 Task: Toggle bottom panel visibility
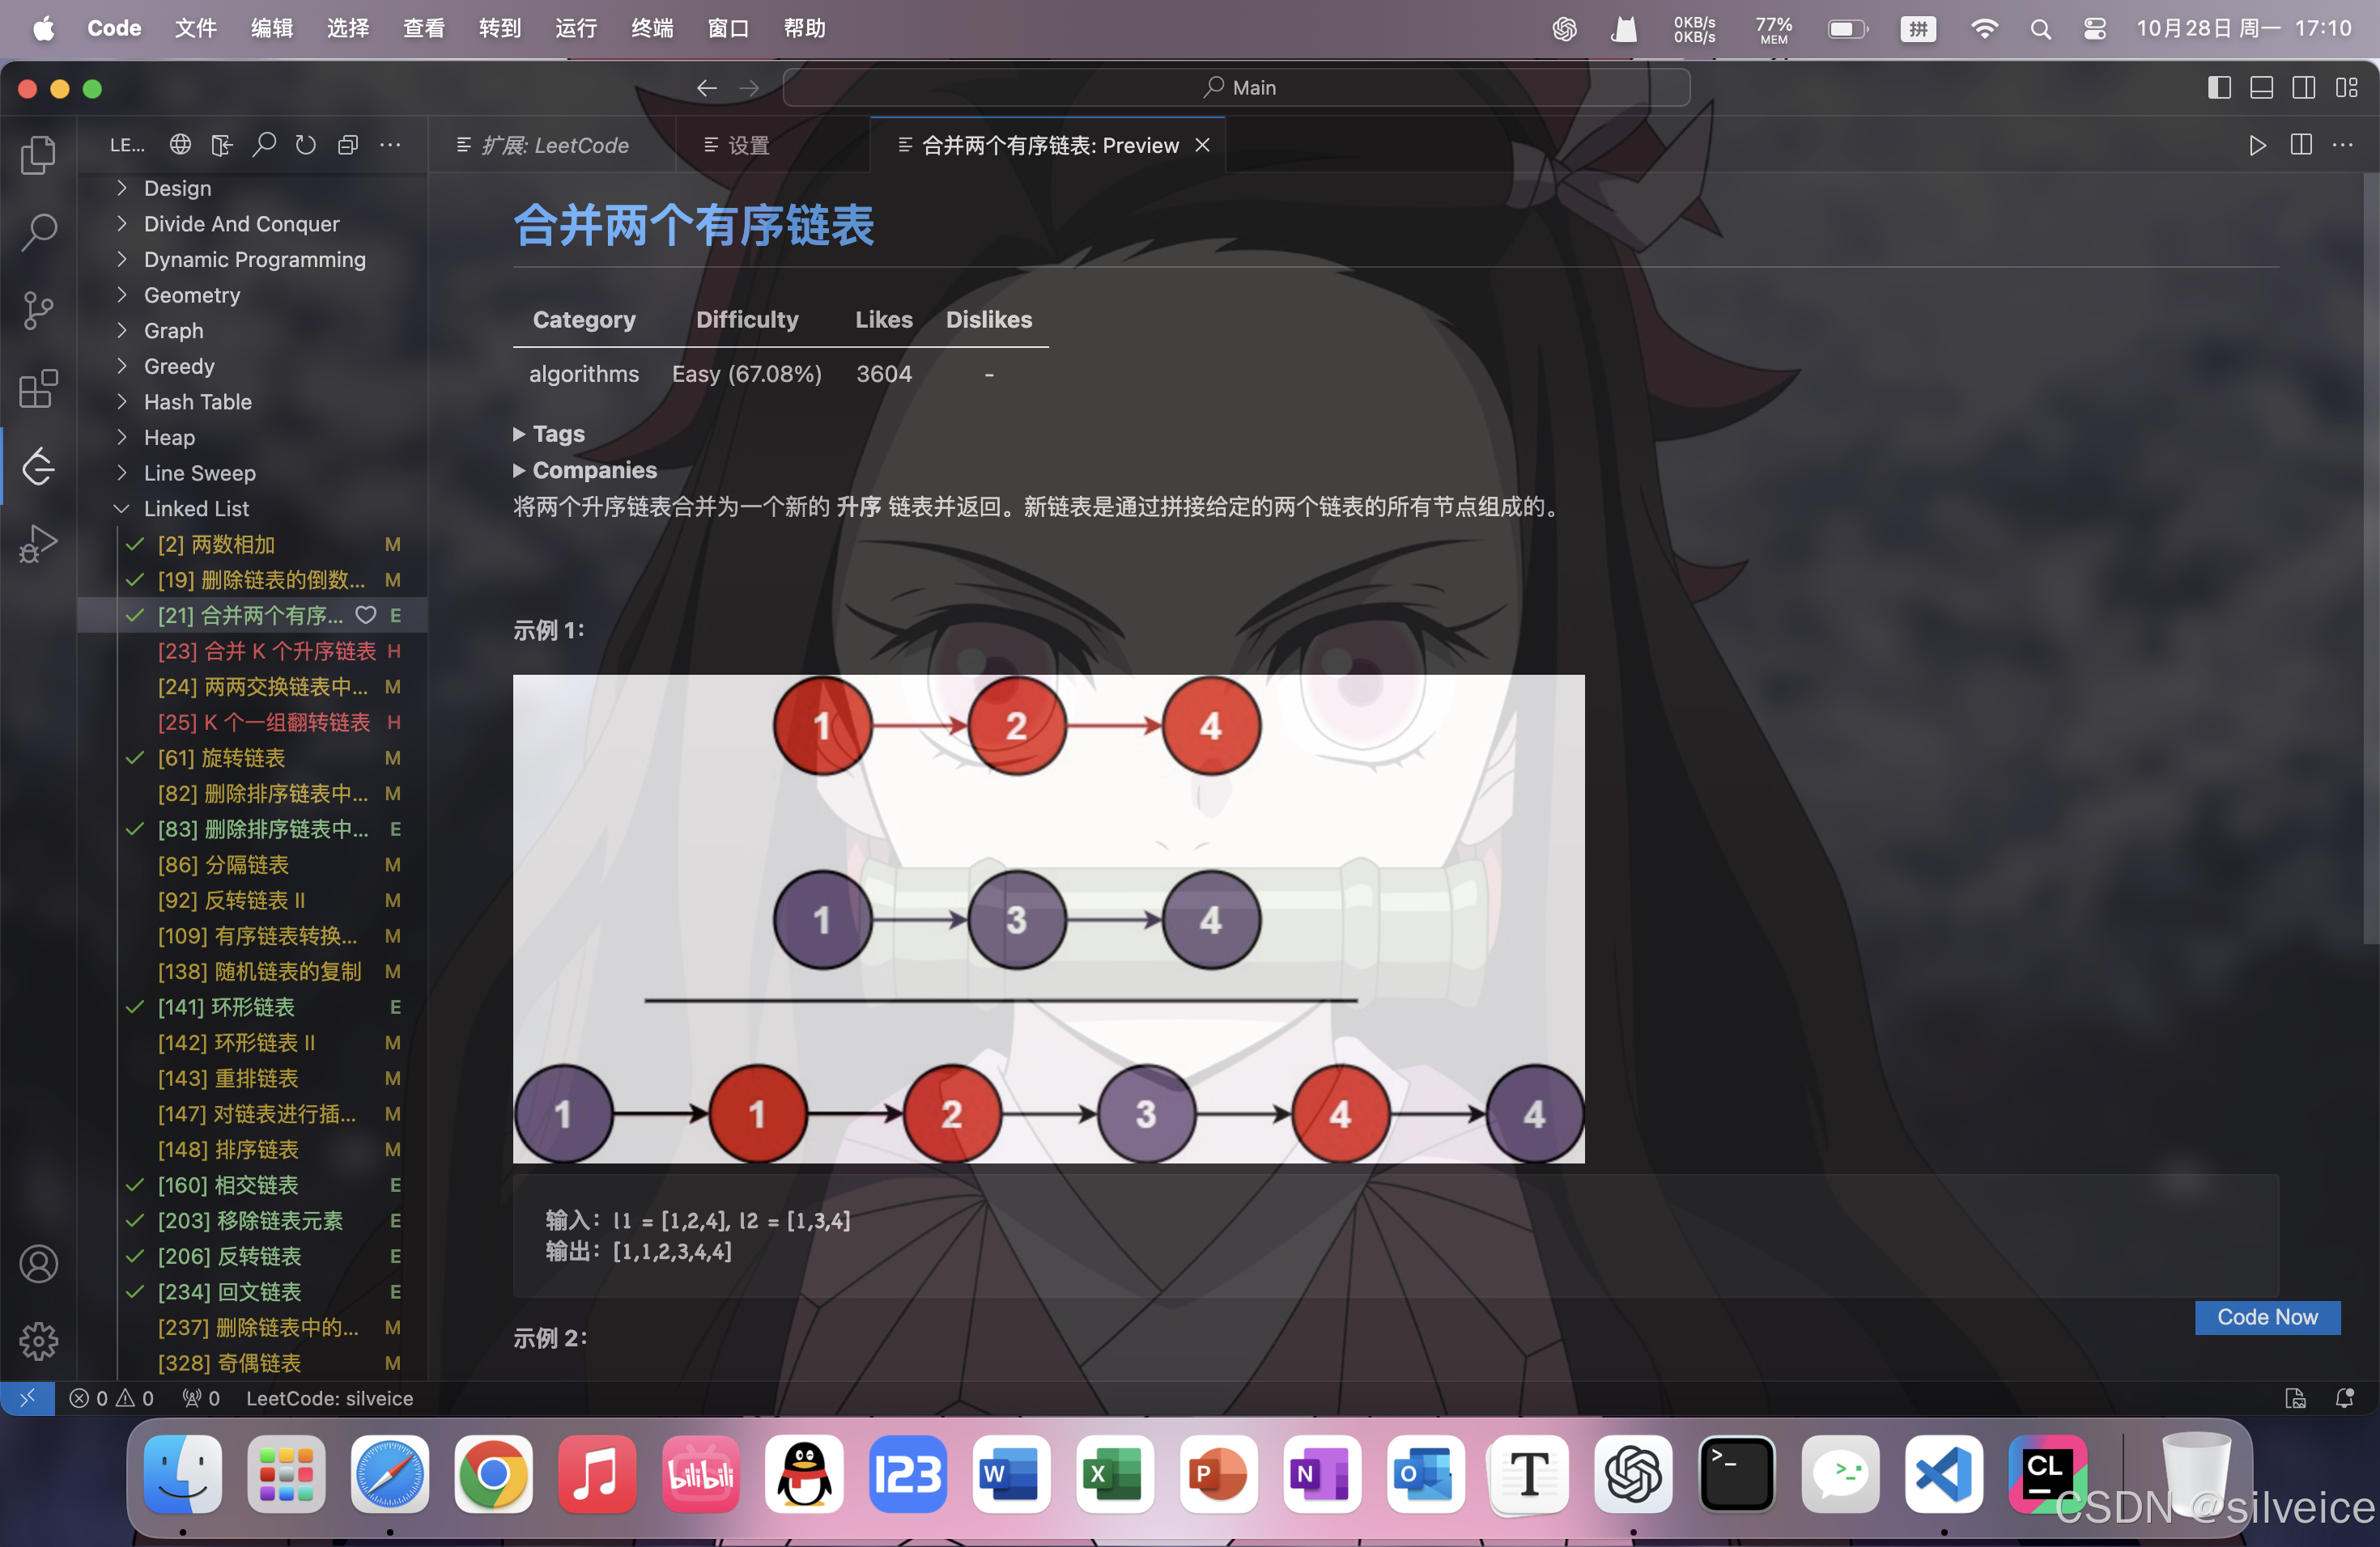[x=2261, y=88]
